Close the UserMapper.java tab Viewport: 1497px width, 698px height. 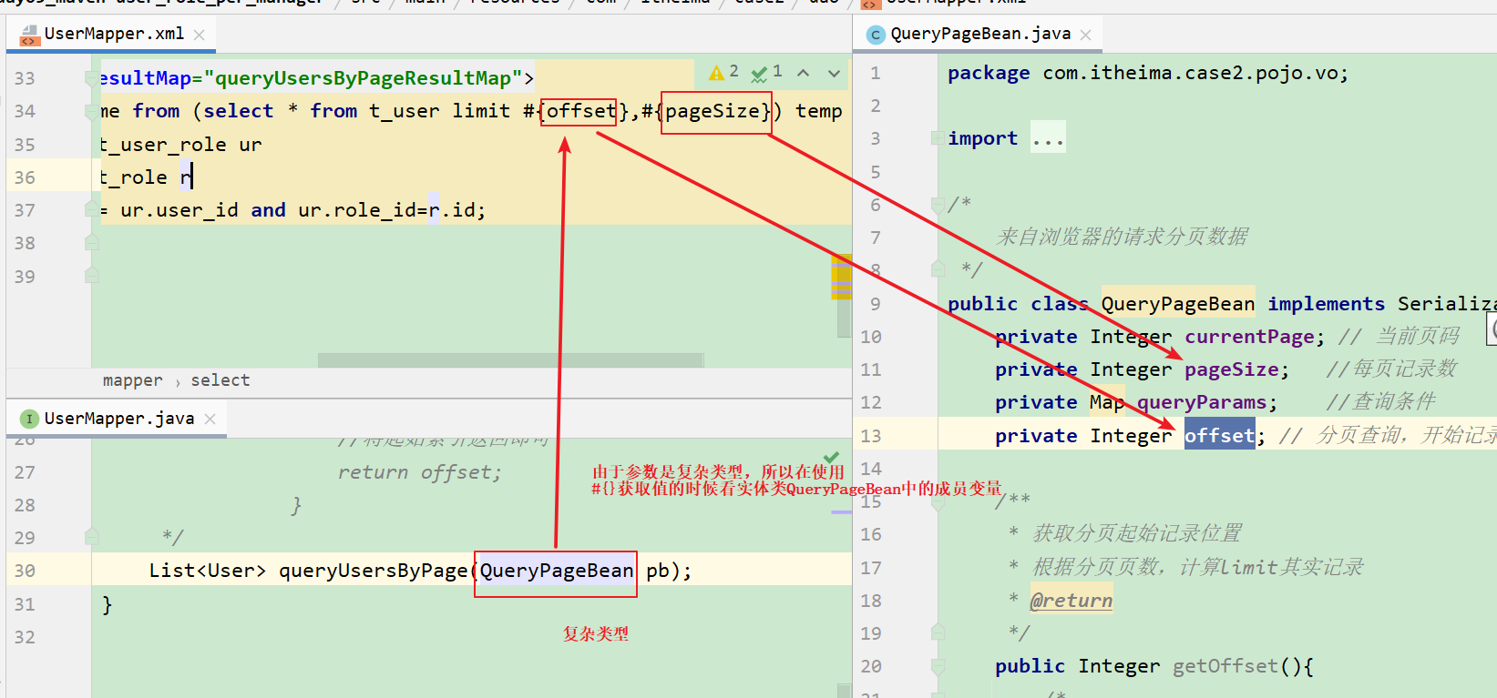[x=210, y=419]
